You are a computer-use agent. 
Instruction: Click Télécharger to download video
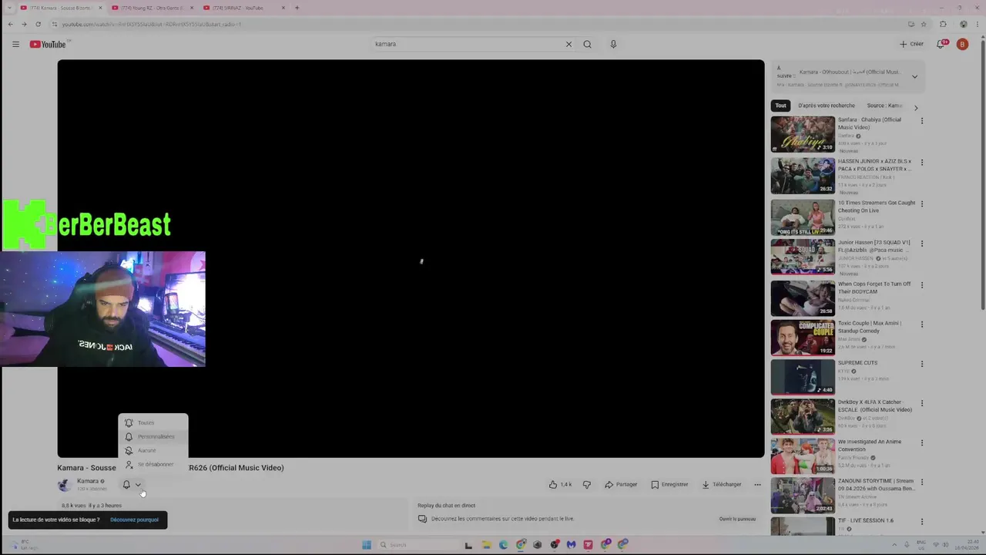click(x=722, y=484)
